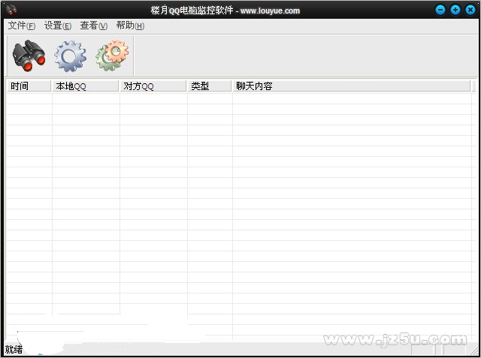This screenshot has height=358, width=481.
Task: Open the 帮助(H) menu
Action: click(x=130, y=26)
